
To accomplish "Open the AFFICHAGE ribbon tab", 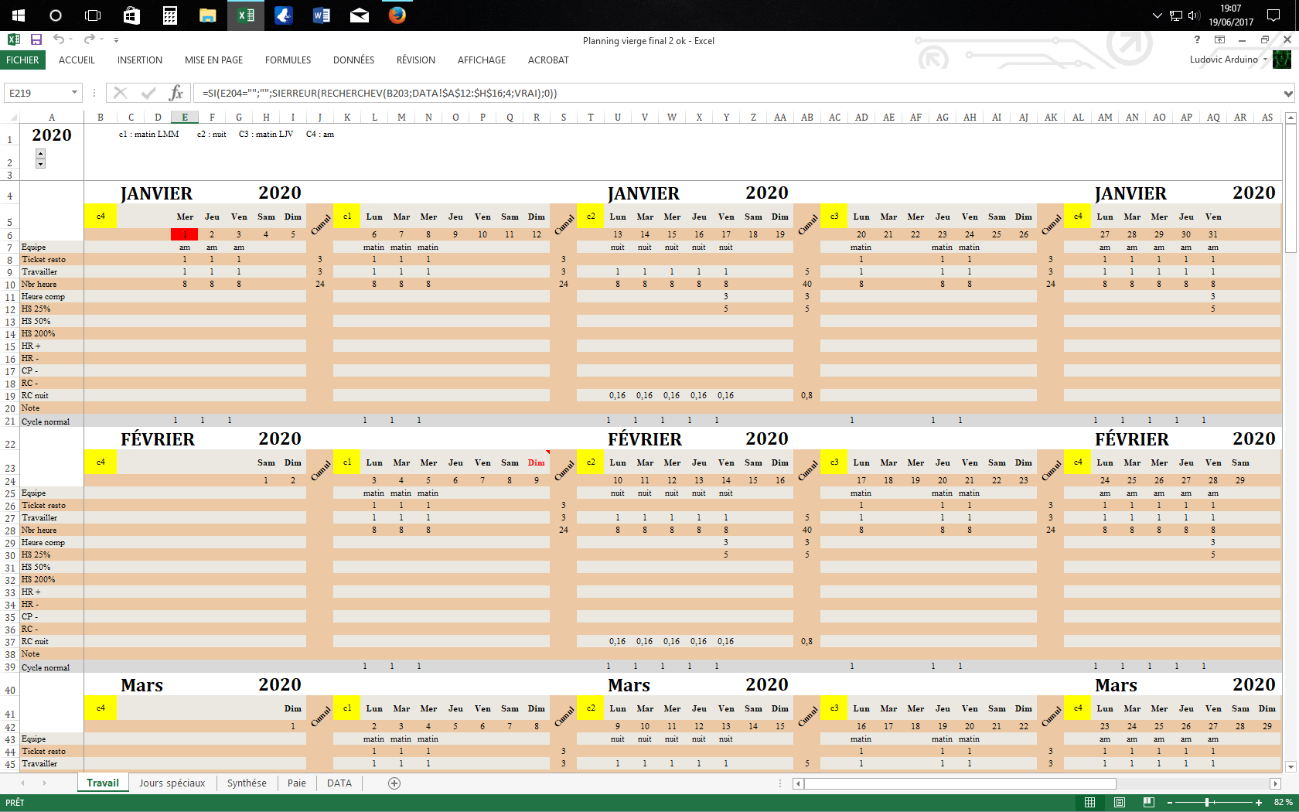I will pos(482,60).
